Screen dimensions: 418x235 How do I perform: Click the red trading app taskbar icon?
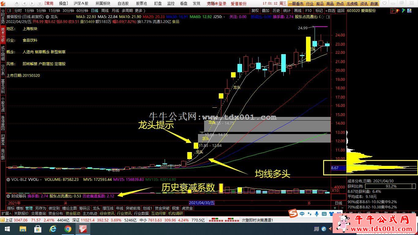pyautogui.click(x=83, y=229)
